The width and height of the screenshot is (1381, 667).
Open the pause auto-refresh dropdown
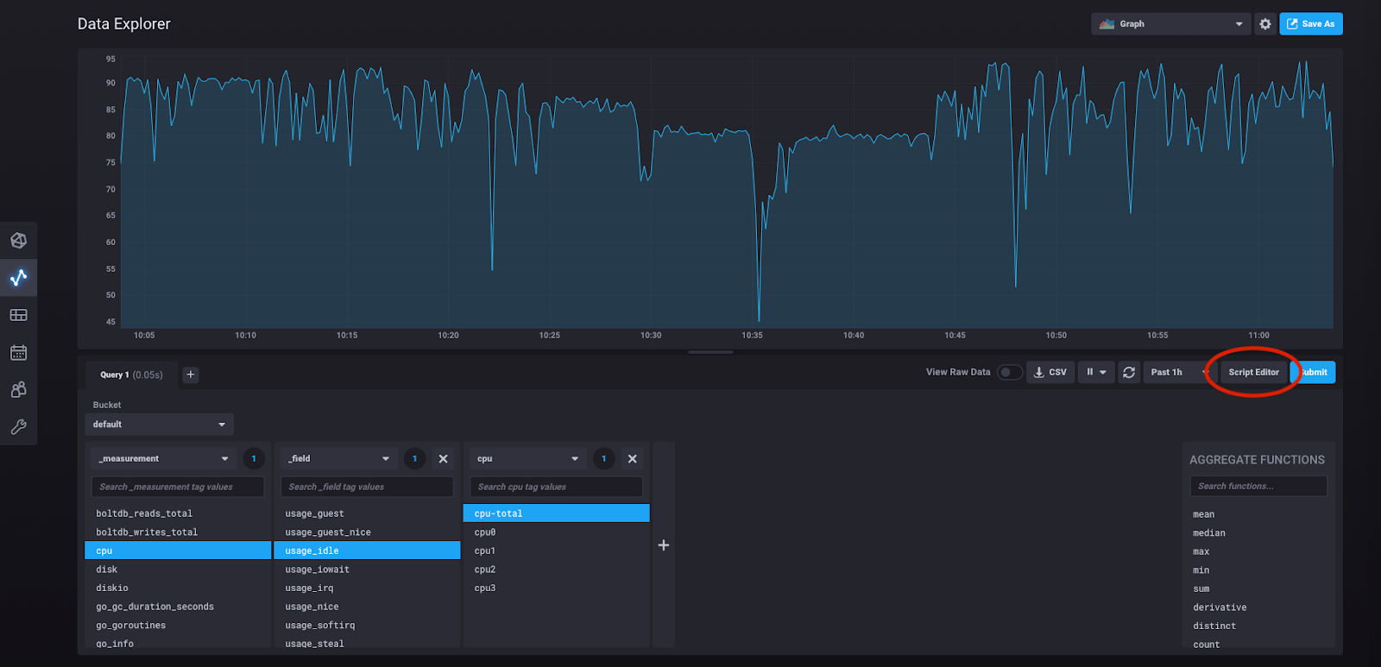click(1096, 372)
